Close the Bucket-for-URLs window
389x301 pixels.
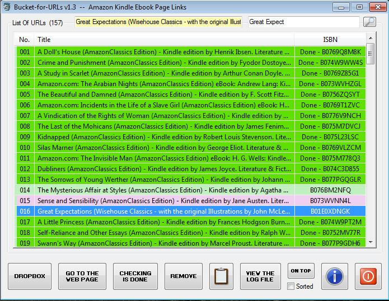378,7
